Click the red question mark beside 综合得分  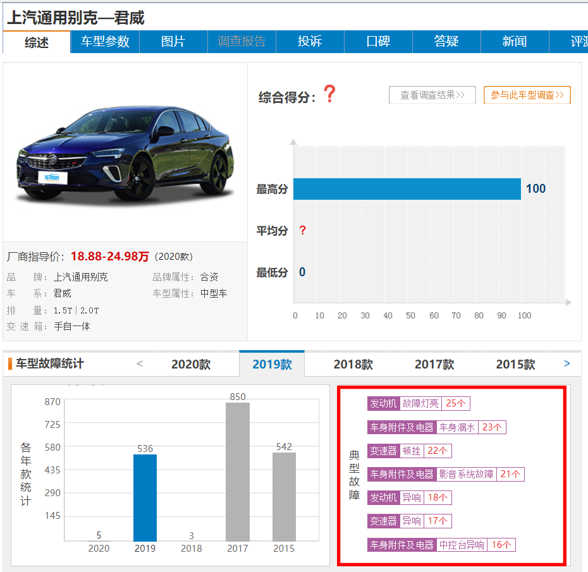329,94
